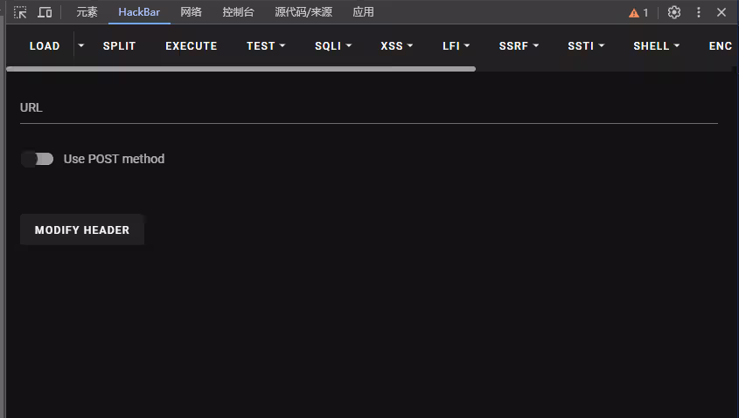Click the horizontal toolbar scrollbar
739x418 pixels.
click(241, 68)
